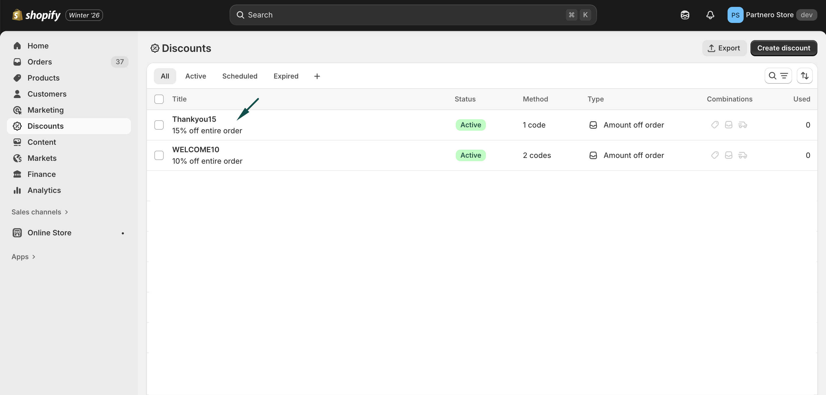Expand the Apps section
Image resolution: width=826 pixels, height=395 pixels.
(x=23, y=257)
